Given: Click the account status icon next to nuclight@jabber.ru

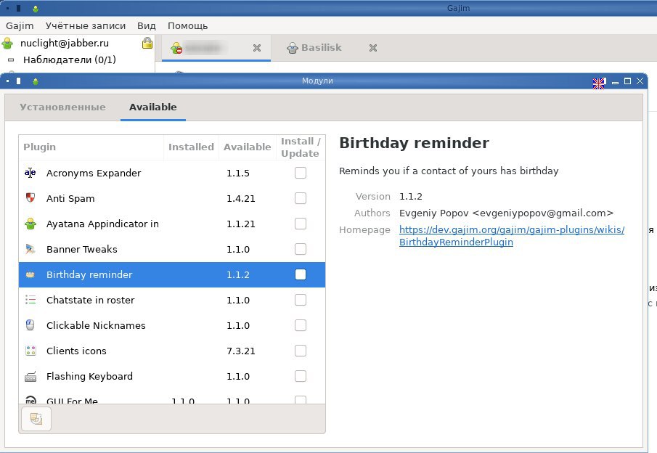Looking at the screenshot, I should (x=7, y=43).
